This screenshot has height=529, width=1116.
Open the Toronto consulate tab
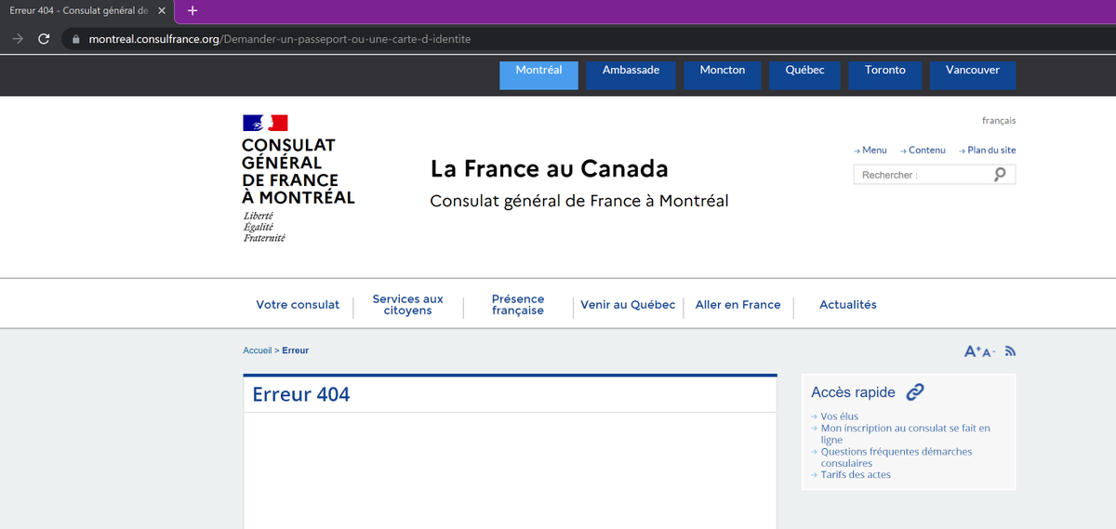[884, 75]
